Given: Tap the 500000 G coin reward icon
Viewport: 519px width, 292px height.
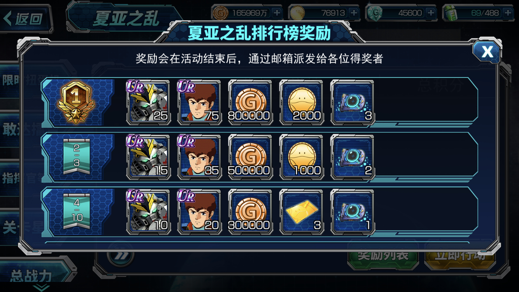Looking at the screenshot, I should pyautogui.click(x=250, y=157).
